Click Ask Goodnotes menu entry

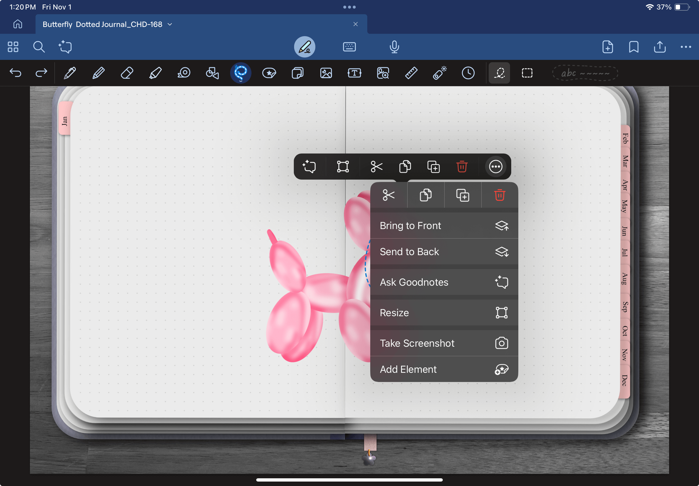coord(444,282)
